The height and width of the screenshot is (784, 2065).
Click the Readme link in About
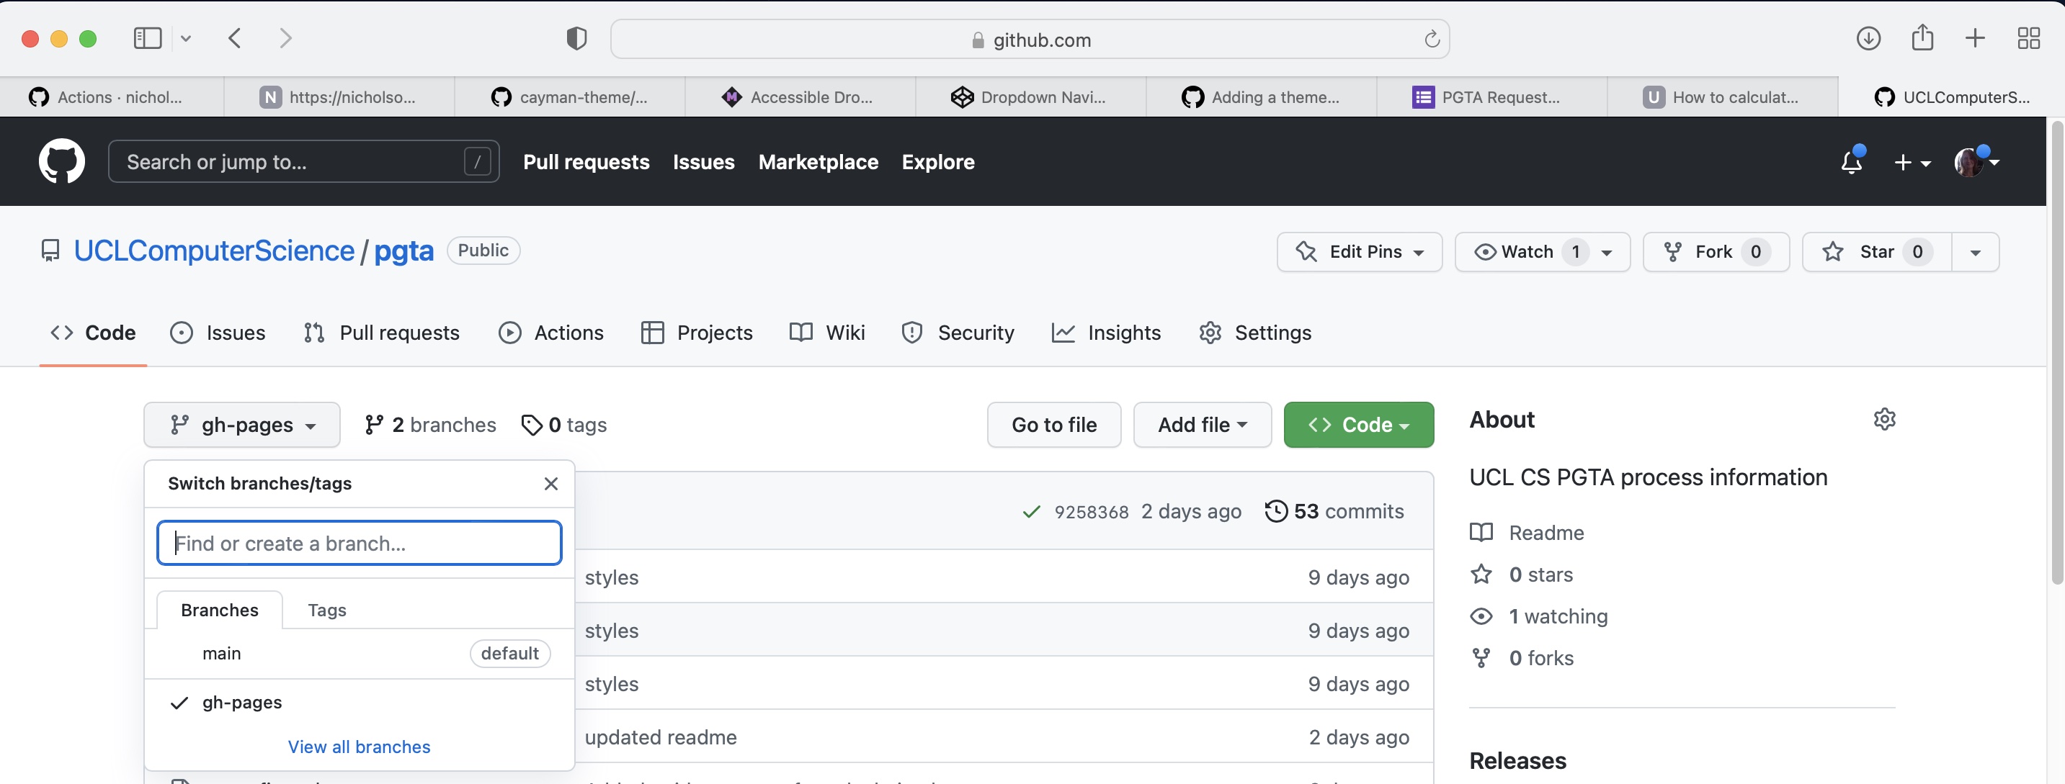click(x=1546, y=534)
